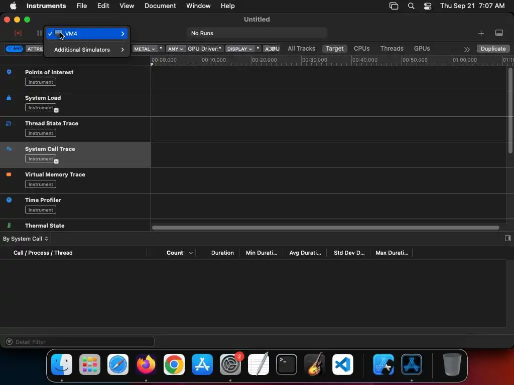Screen dimensions: 514x385
Task: Select the Target tab
Action: (334, 49)
